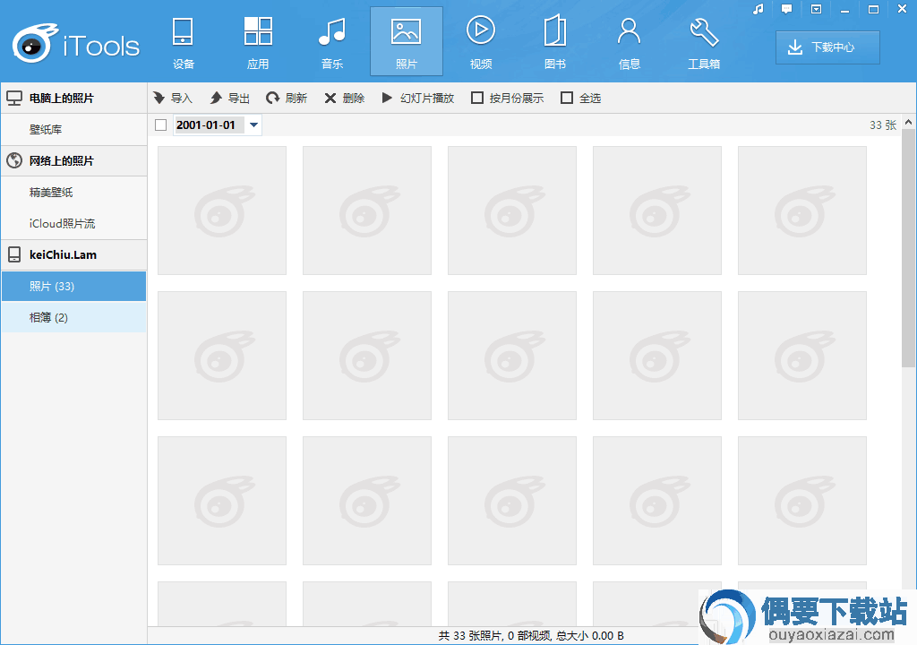Check the 2001-01-01 date group checkbox
Screen dimensions: 917x645
pyautogui.click(x=161, y=125)
